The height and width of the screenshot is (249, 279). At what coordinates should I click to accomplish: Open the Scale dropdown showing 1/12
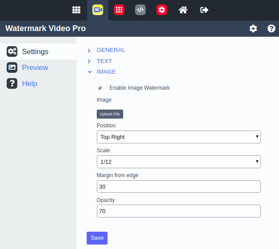[x=179, y=162]
